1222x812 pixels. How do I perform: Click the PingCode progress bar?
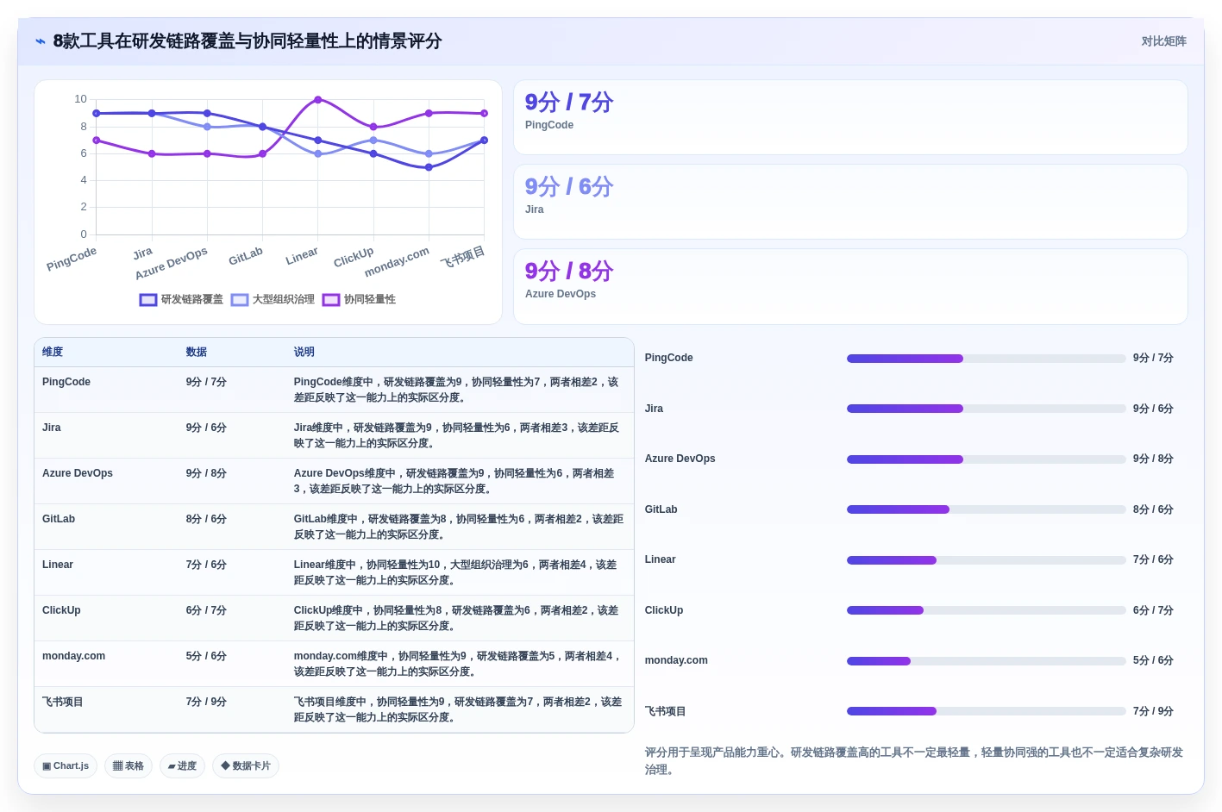click(987, 359)
